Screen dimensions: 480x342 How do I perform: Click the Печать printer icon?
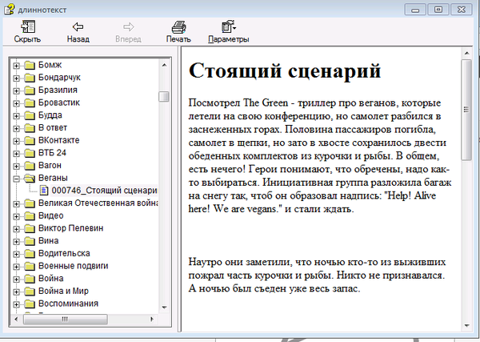[178, 27]
